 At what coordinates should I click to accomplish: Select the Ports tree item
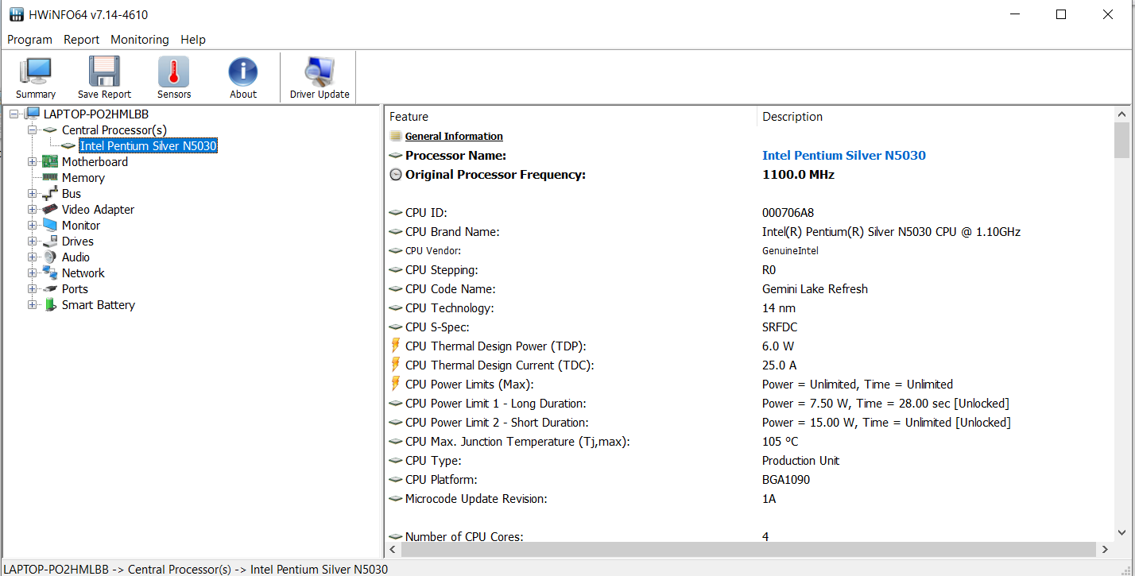(75, 289)
